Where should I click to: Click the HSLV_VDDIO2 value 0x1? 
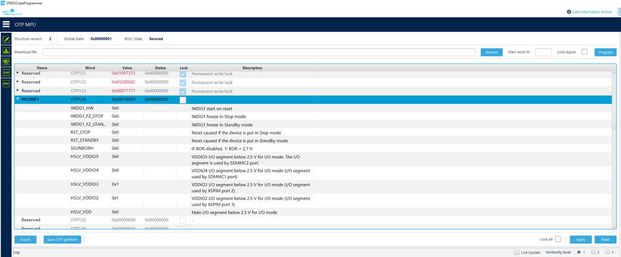click(115, 198)
